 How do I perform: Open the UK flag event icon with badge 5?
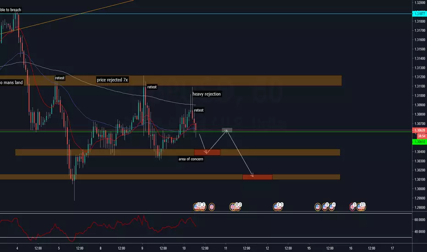pyautogui.click(x=353, y=207)
